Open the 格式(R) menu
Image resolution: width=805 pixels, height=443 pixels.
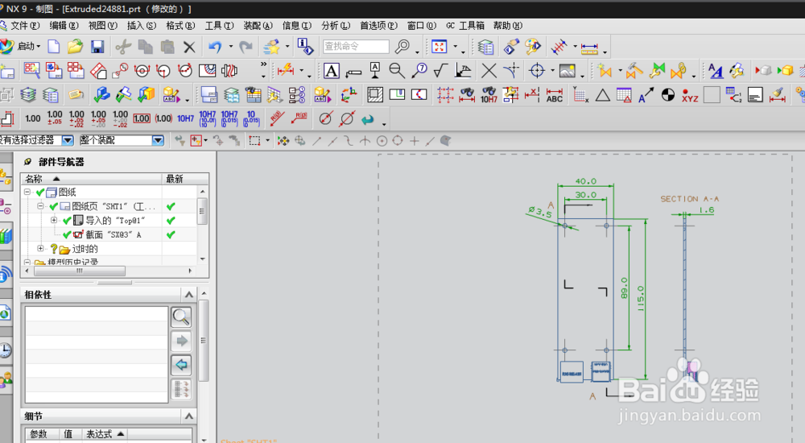pyautogui.click(x=180, y=26)
